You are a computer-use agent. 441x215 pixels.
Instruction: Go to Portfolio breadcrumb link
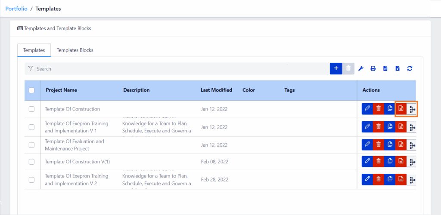coord(16,9)
